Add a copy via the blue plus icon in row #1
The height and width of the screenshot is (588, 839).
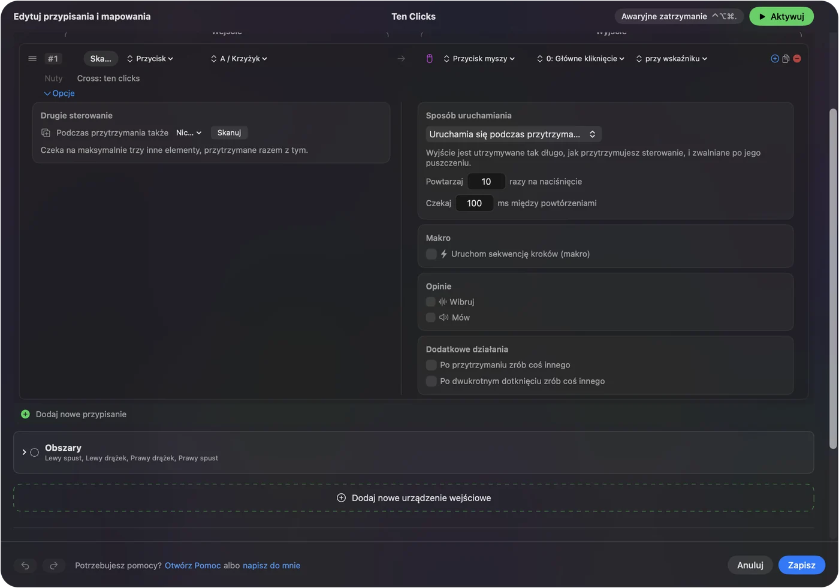(775, 59)
